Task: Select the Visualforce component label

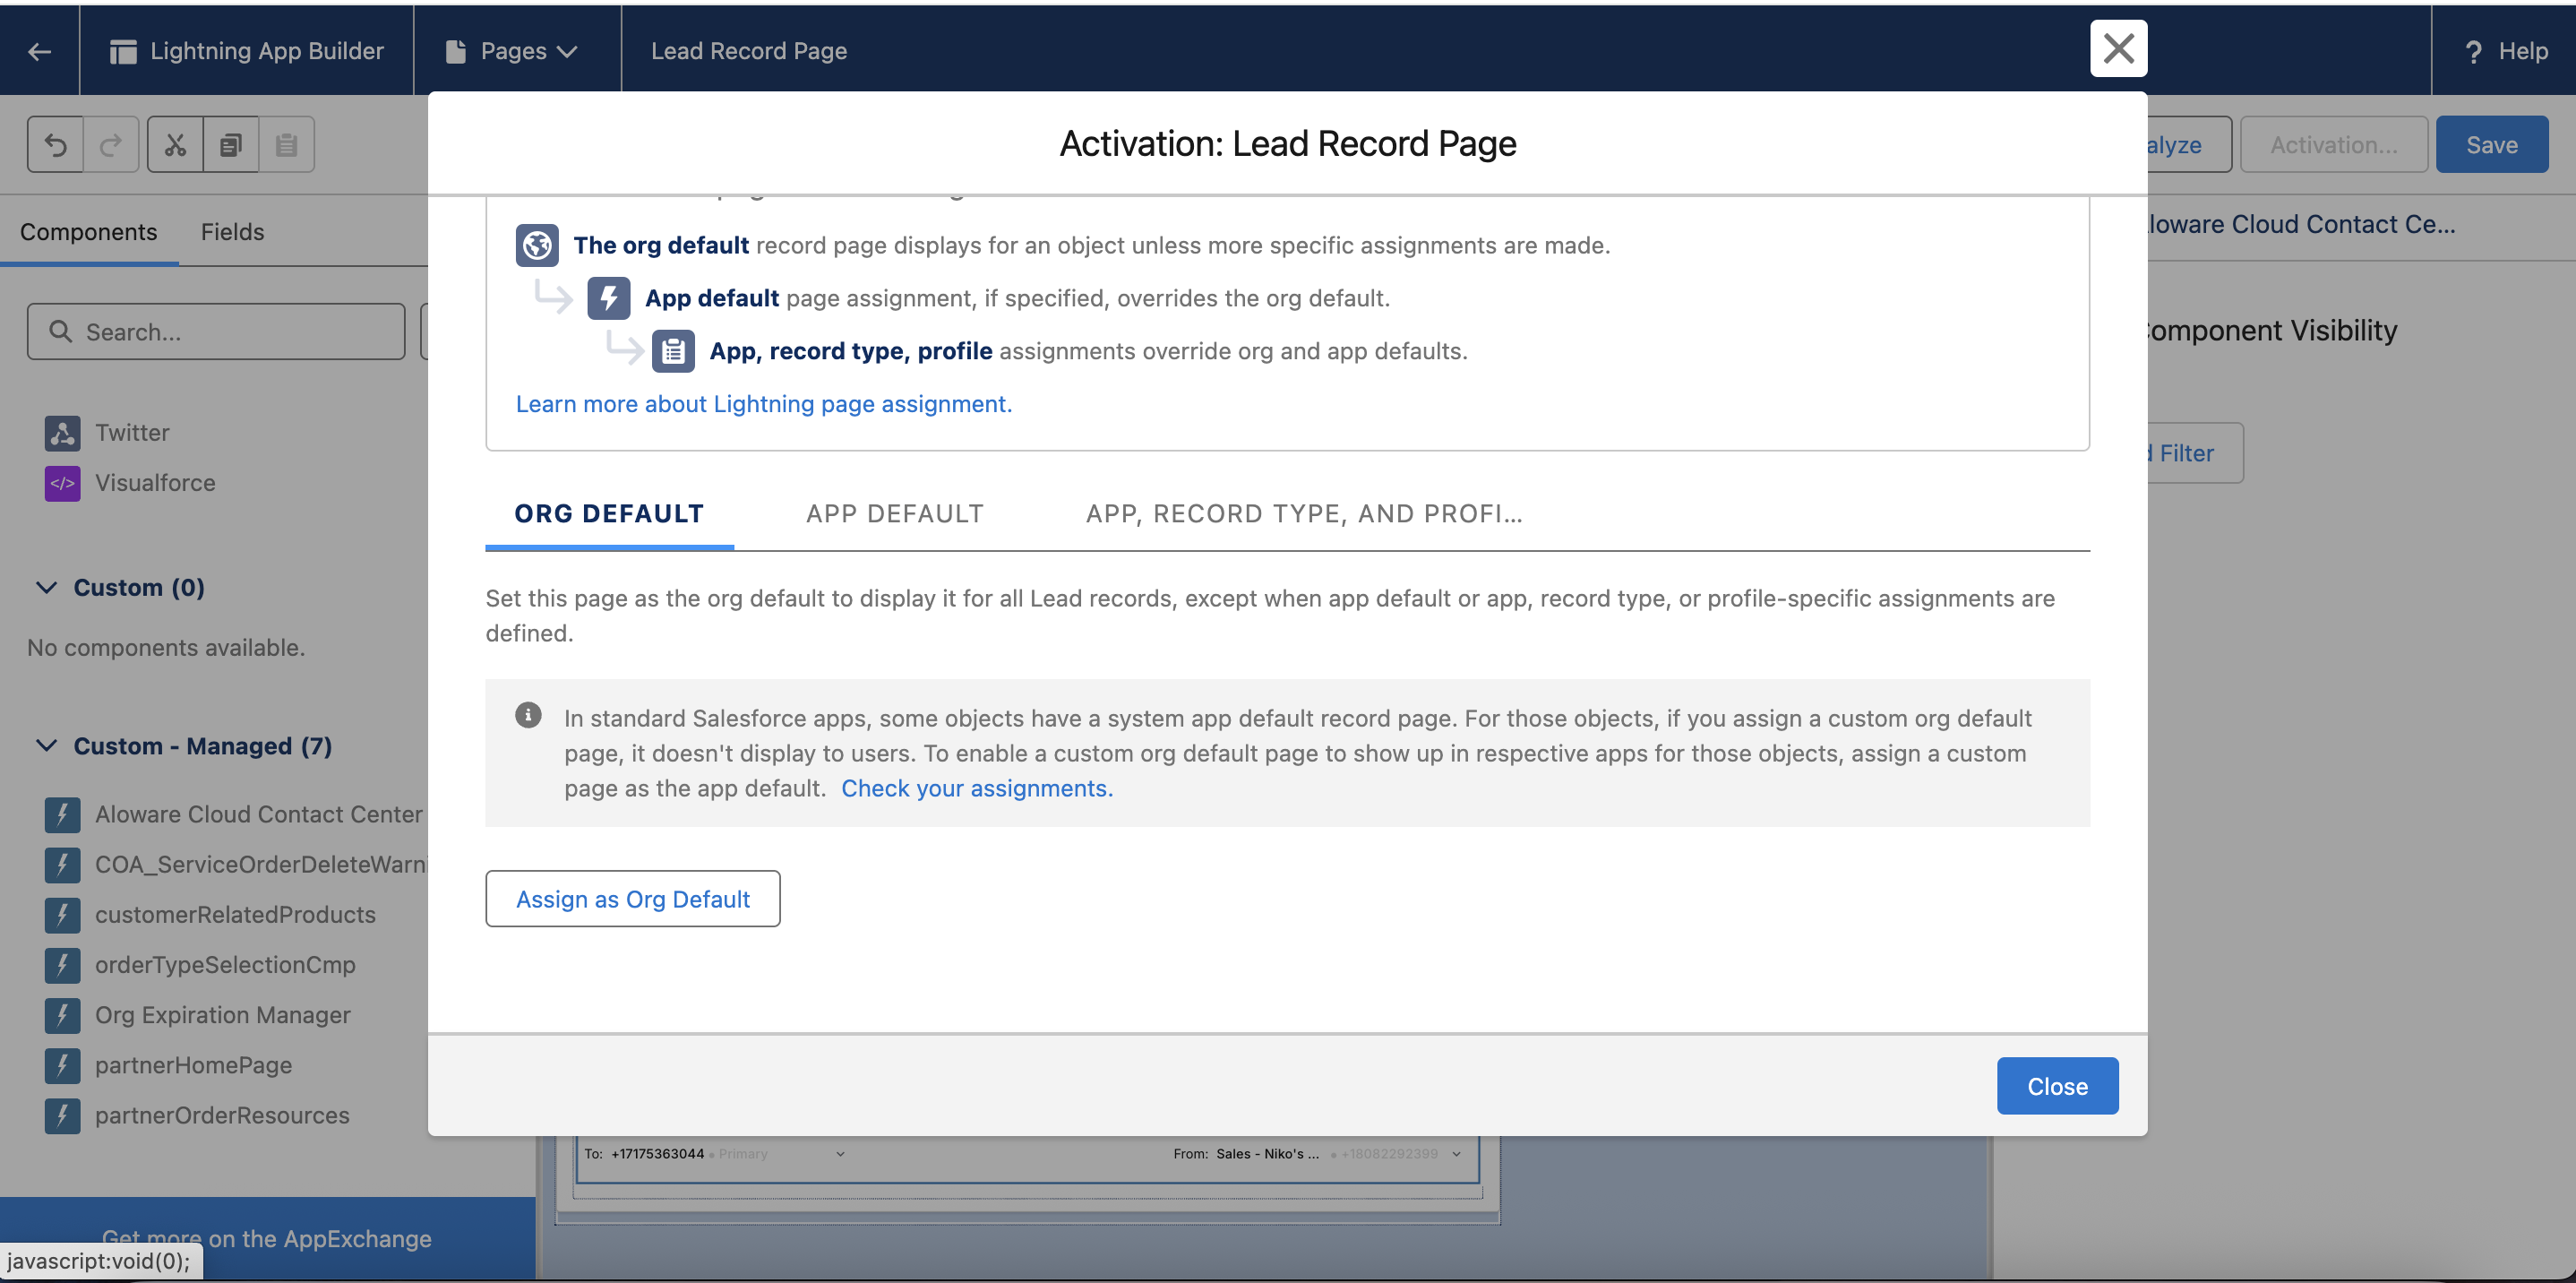Action: point(155,483)
